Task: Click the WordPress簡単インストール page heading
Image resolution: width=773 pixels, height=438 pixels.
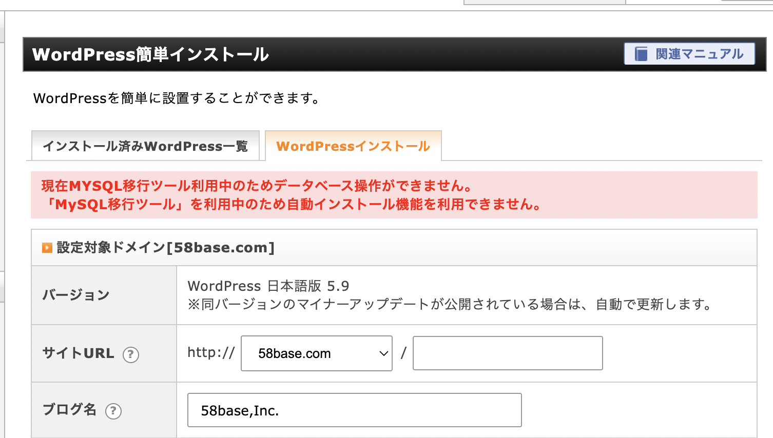Action: click(150, 54)
